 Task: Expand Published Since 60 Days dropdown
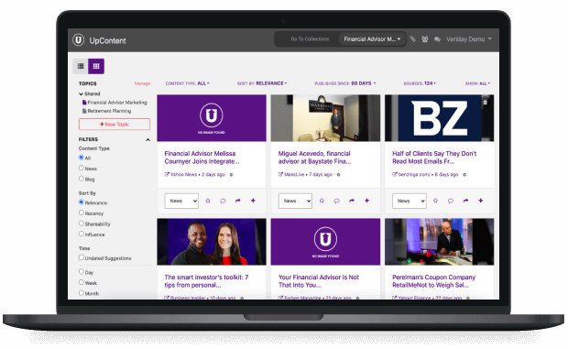(x=345, y=83)
